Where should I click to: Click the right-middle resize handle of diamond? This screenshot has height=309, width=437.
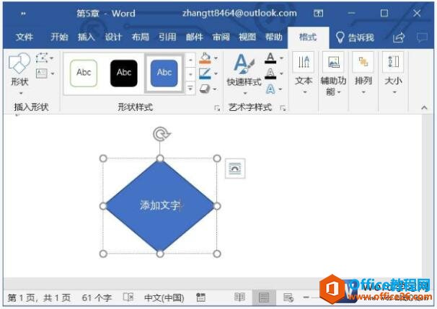click(217, 206)
